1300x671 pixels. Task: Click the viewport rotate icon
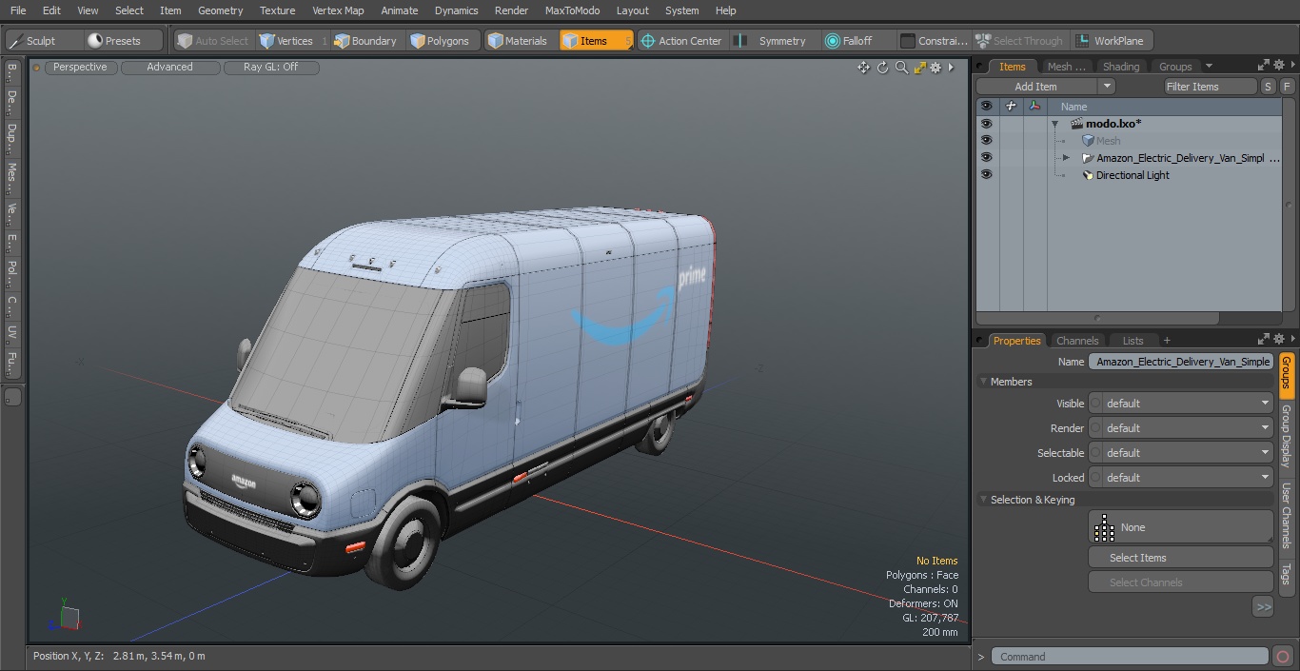point(882,68)
